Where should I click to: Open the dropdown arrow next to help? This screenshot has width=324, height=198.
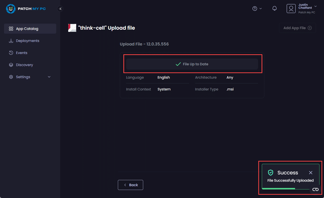pyautogui.click(x=261, y=9)
